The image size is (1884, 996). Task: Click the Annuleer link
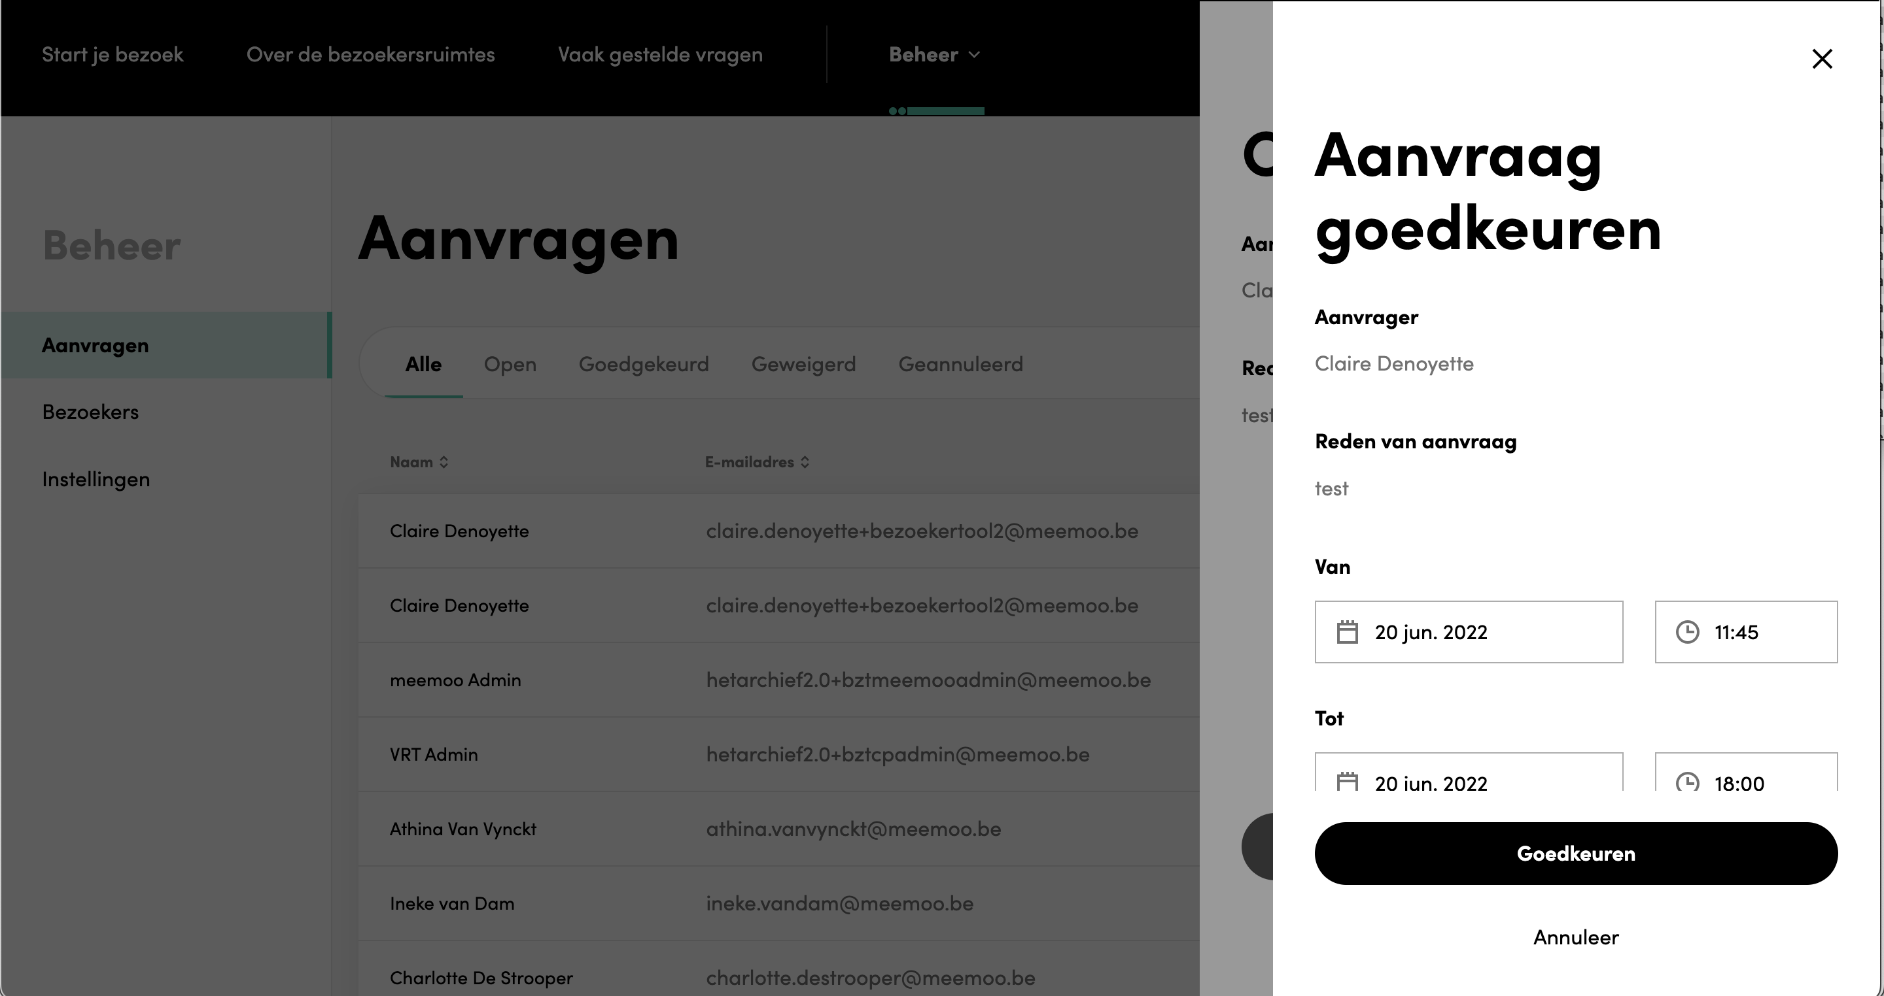(x=1576, y=938)
